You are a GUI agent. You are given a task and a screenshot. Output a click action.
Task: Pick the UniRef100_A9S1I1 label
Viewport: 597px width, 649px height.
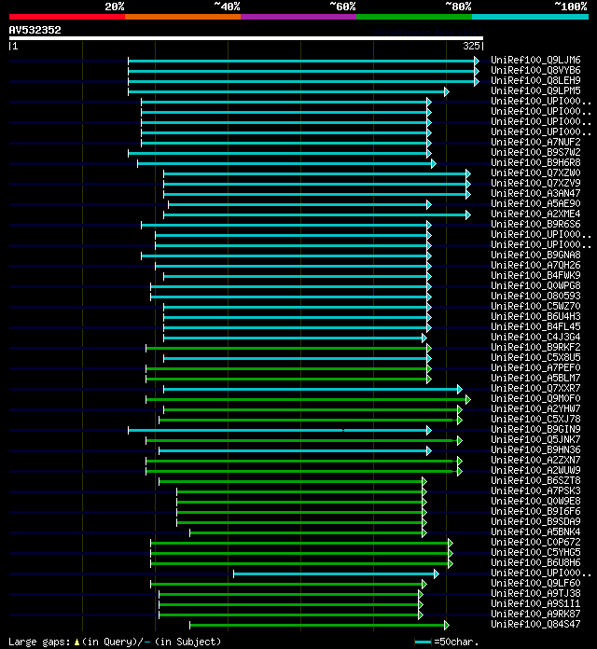pyautogui.click(x=535, y=603)
